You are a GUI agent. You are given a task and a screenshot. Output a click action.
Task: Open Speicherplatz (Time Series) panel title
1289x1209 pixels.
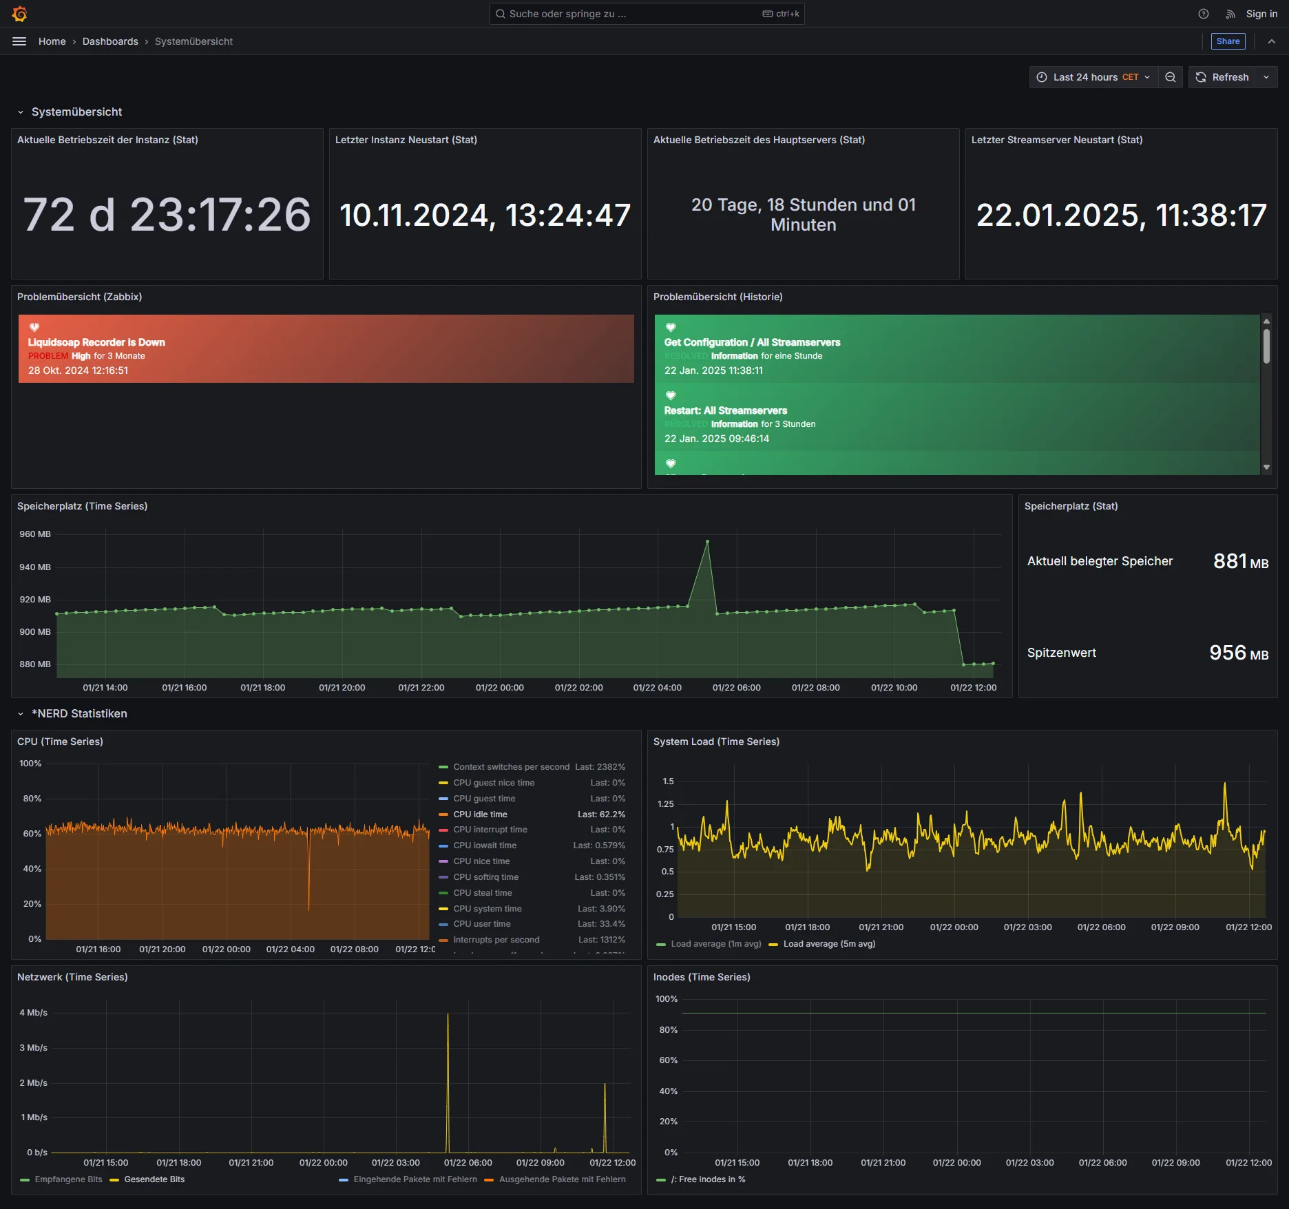83,506
